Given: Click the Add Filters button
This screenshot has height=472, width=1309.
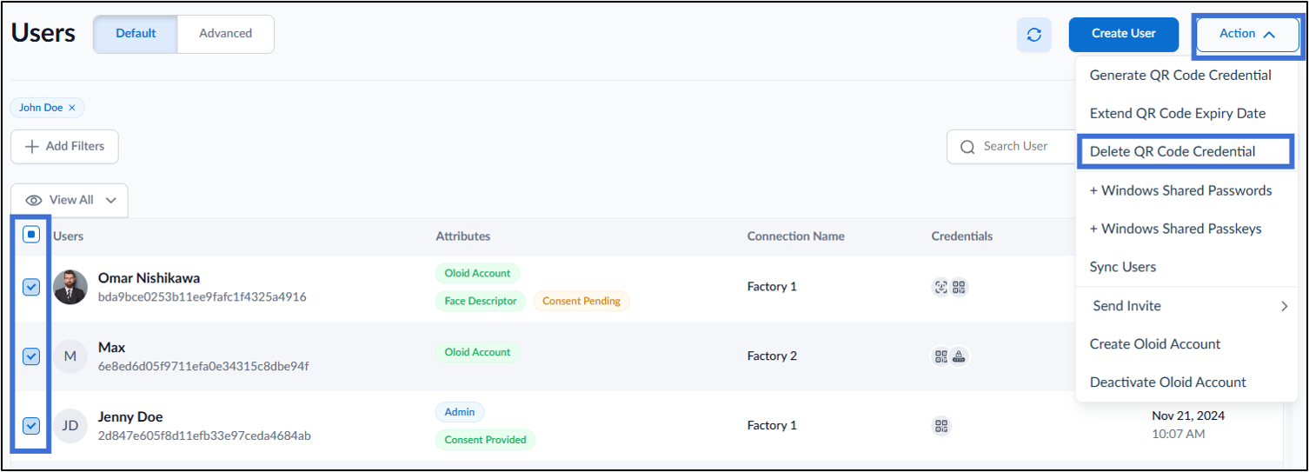Looking at the screenshot, I should [x=64, y=147].
